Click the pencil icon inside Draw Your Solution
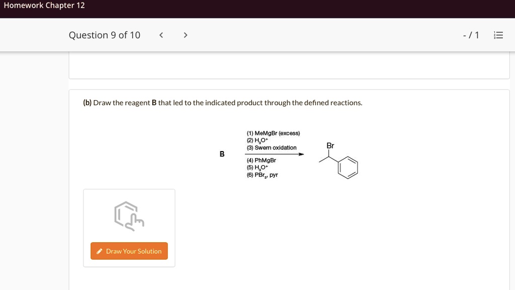Screen dimensions: 515x290 (x=100, y=251)
